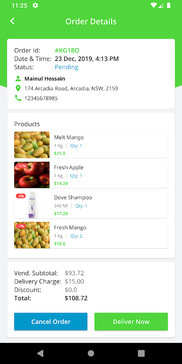Select the Dove Shampoo product row
Viewport: 182px width, 364px height.
[91, 205]
